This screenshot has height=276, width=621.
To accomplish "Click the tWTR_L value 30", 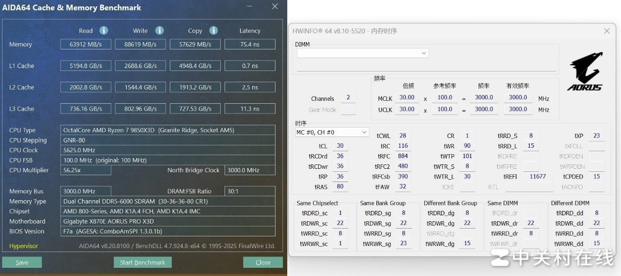I will pyautogui.click(x=467, y=177).
